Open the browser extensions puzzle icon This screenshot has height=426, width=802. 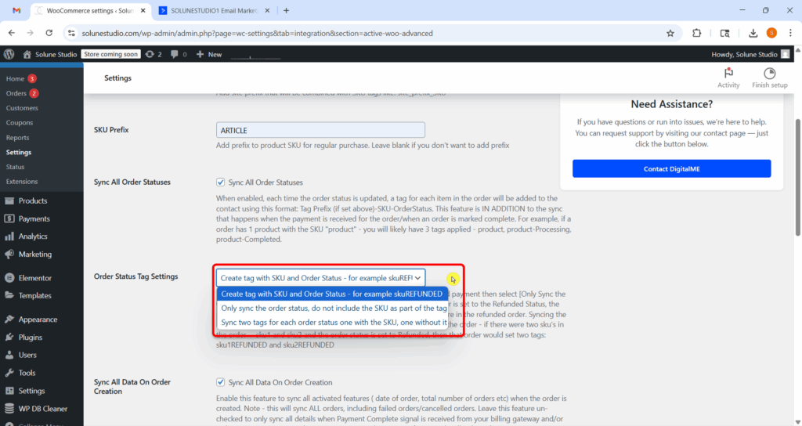coord(696,33)
